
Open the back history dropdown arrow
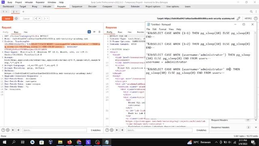point(40,19)
